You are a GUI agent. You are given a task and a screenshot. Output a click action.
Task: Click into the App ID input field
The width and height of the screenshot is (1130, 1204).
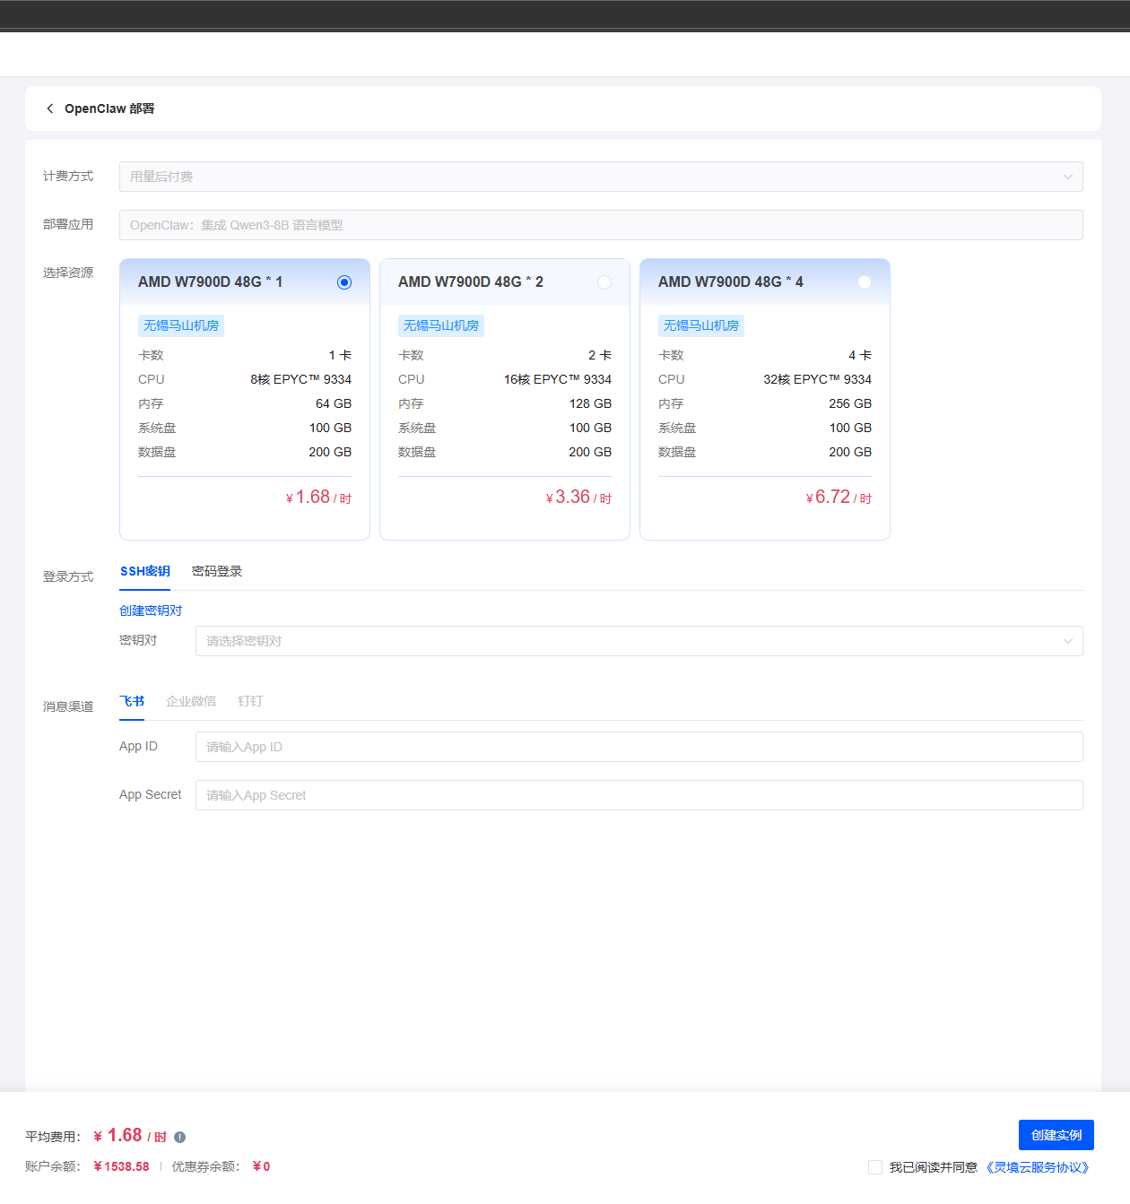639,747
